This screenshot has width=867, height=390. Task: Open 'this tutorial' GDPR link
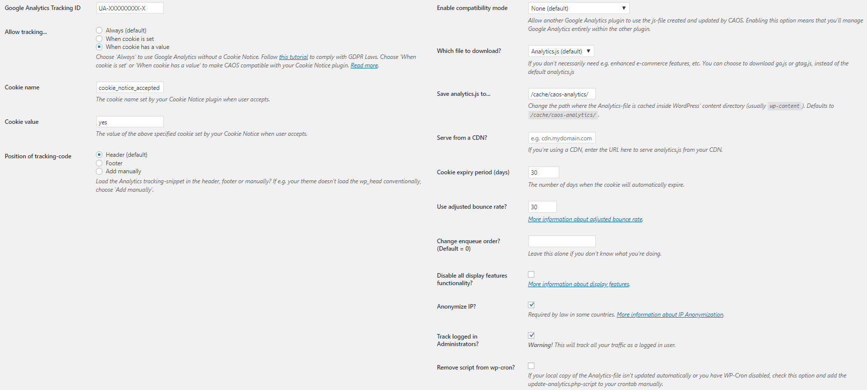click(294, 57)
